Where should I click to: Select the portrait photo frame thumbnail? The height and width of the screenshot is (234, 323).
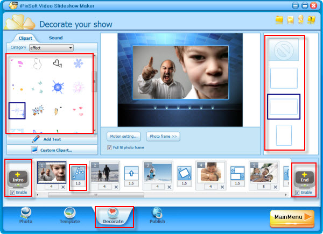pos(284,135)
